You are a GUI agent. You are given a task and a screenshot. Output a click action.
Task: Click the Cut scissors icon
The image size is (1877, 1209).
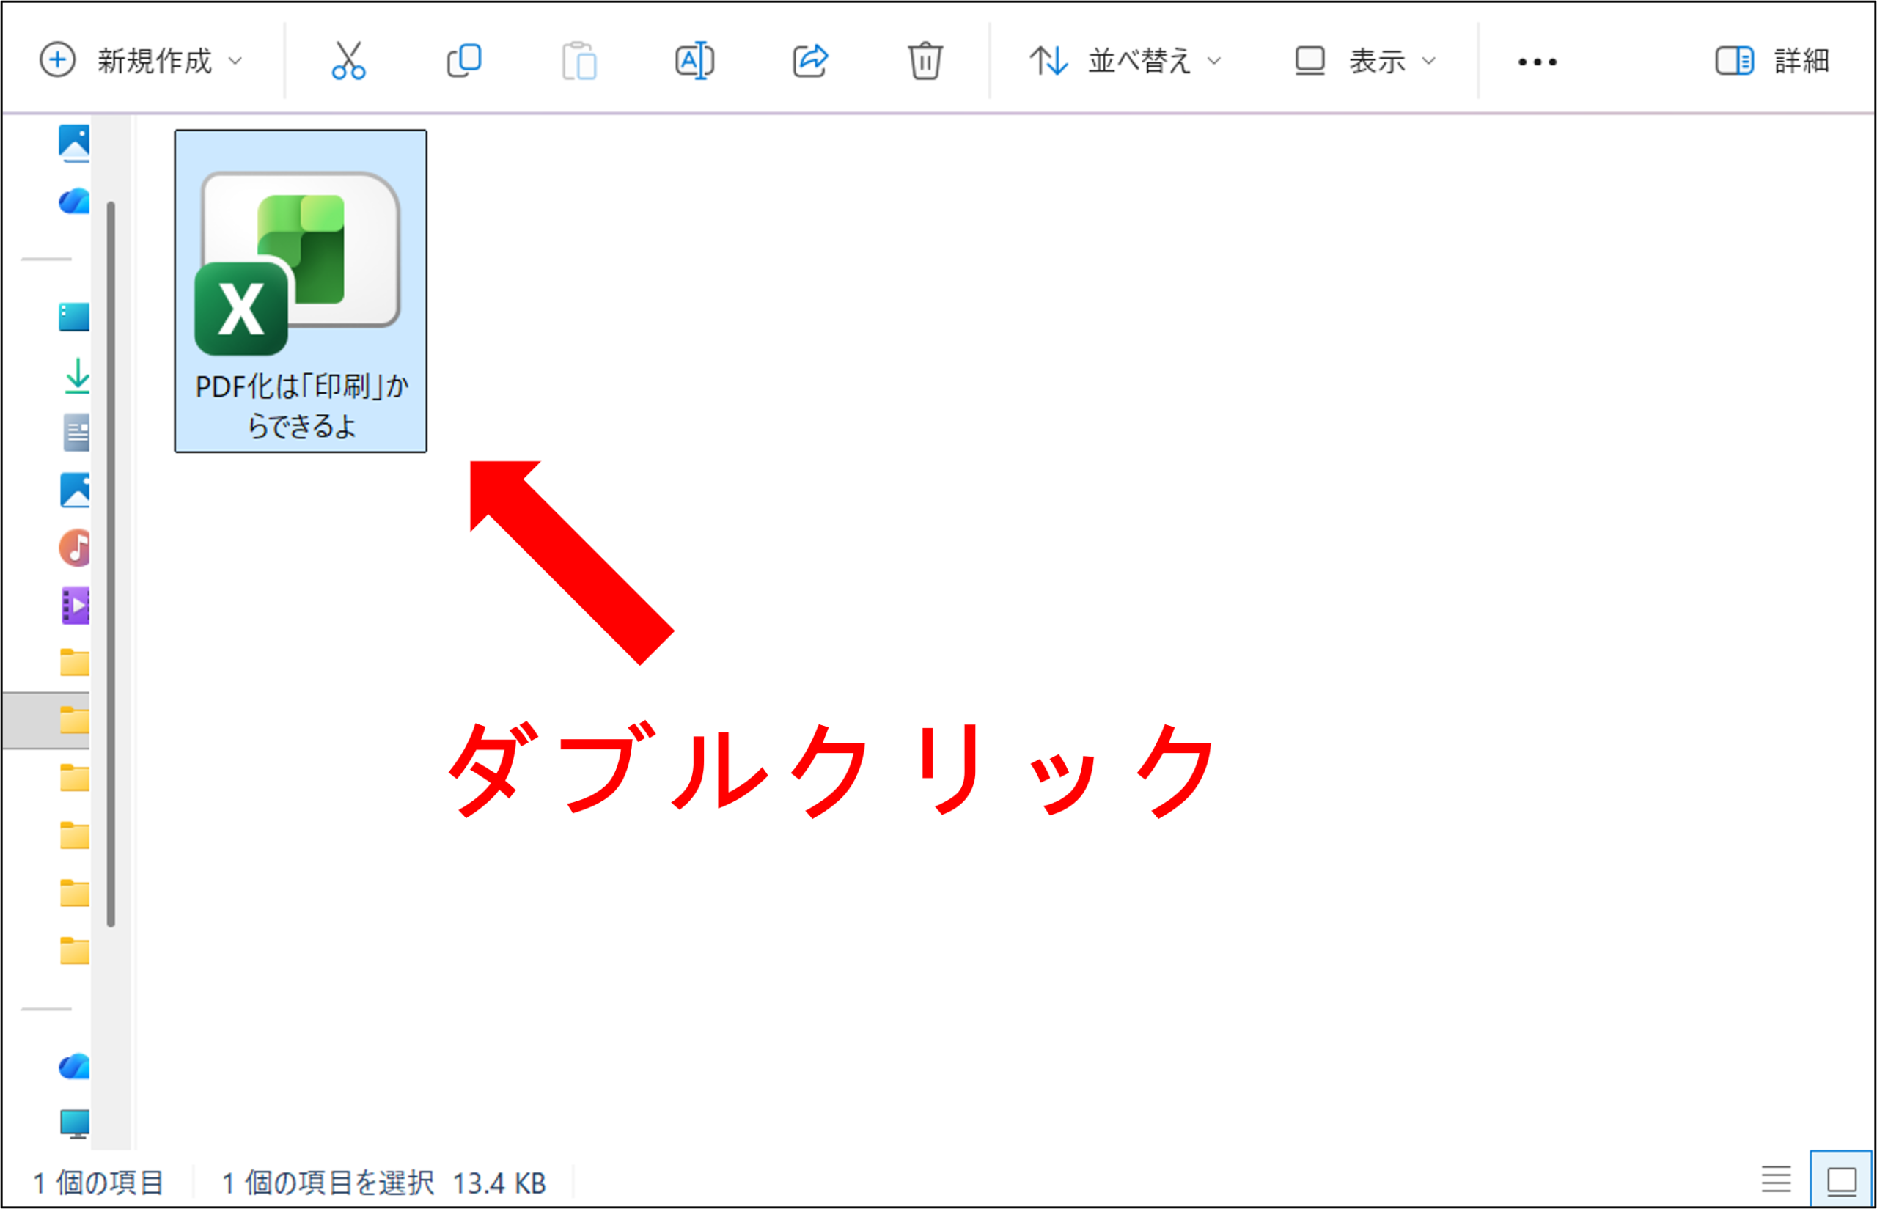[x=348, y=60]
